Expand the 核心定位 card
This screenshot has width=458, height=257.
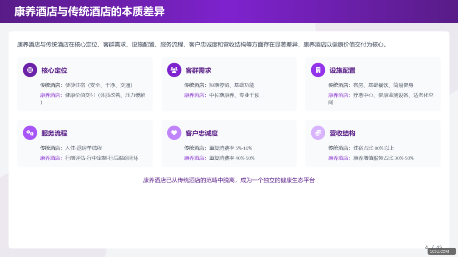[x=85, y=84]
